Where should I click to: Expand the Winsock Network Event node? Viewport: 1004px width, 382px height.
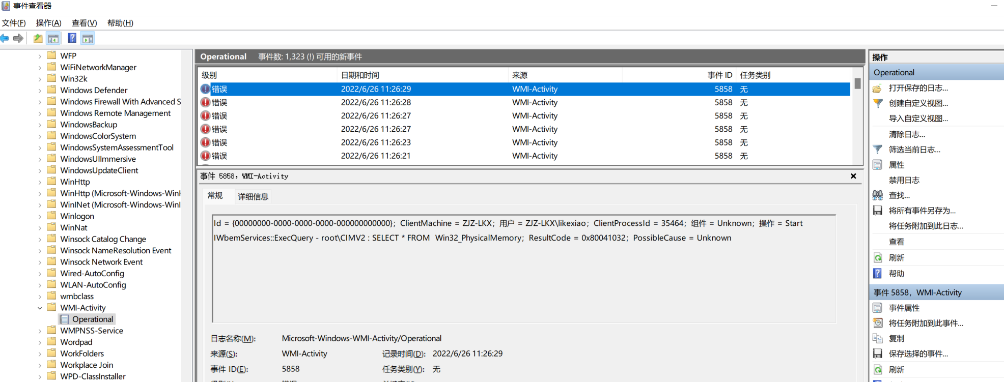40,262
